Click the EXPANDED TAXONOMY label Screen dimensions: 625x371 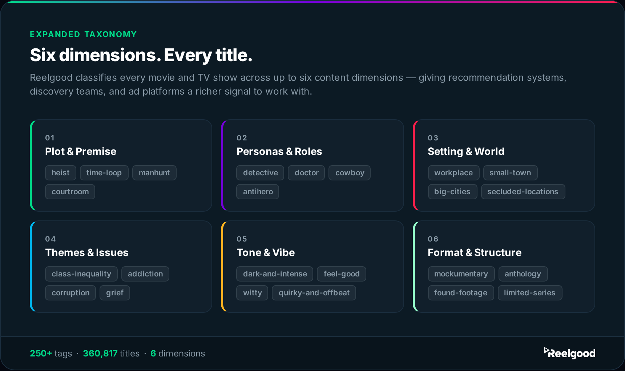[x=83, y=34]
